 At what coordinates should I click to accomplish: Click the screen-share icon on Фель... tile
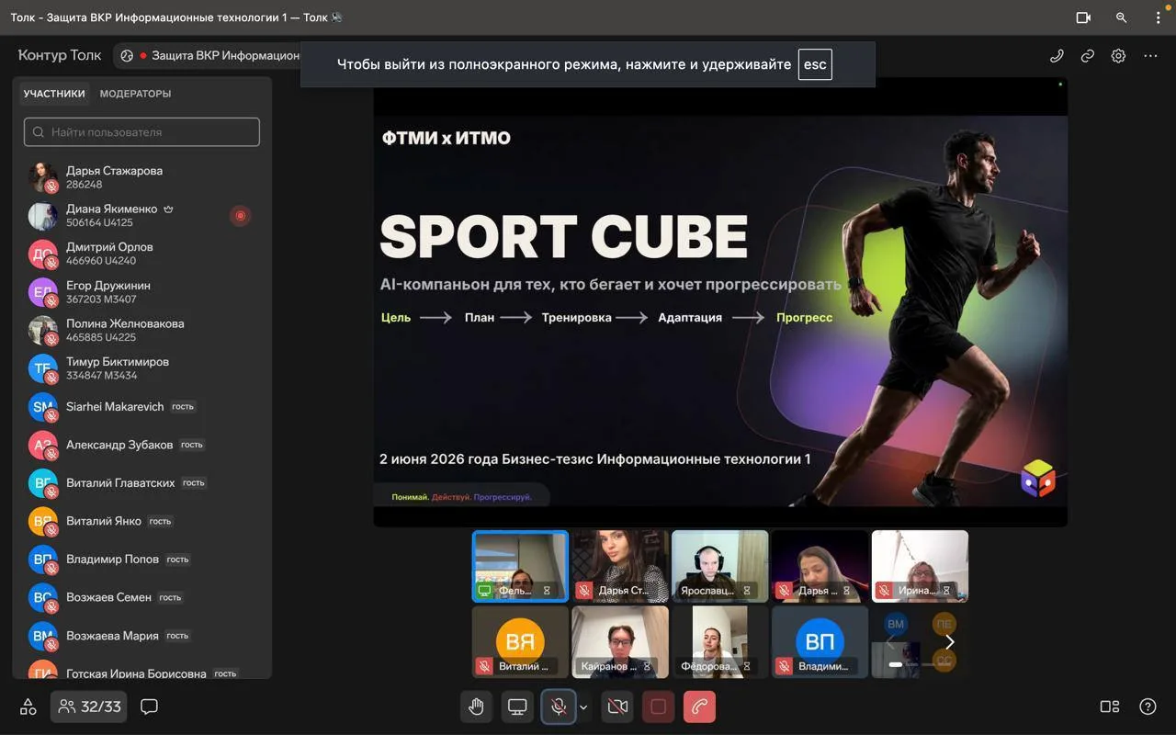[x=484, y=591]
